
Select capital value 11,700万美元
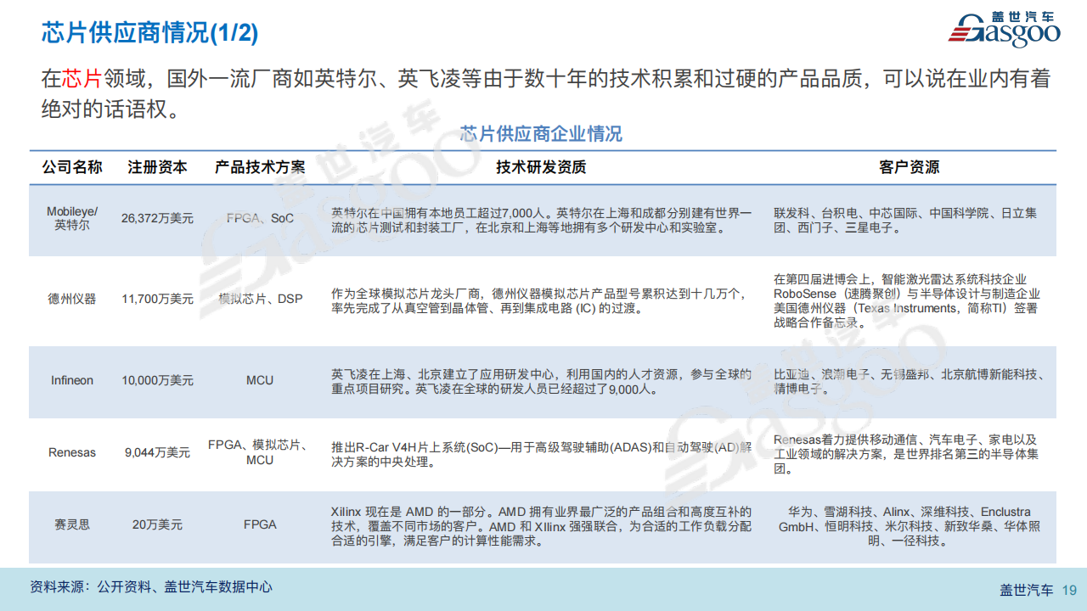tap(157, 300)
